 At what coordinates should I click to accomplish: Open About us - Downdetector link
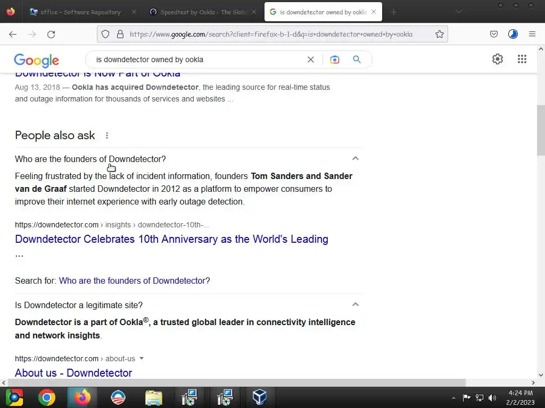click(x=73, y=373)
